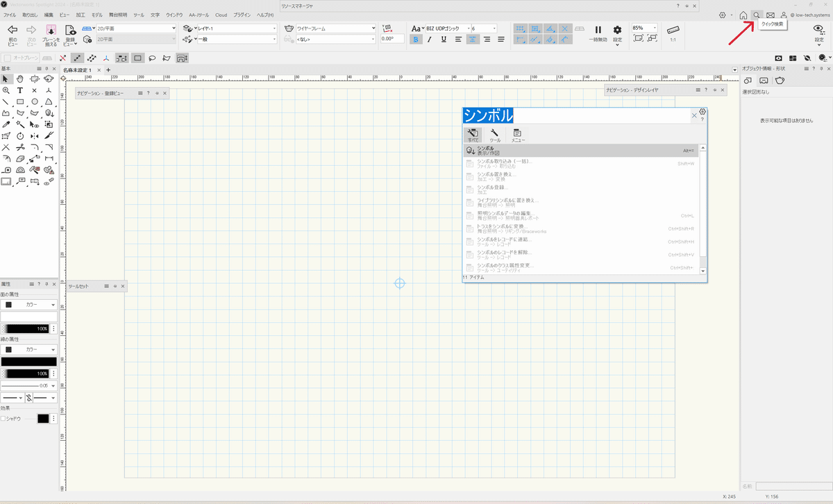Select the Rectangle tool

click(x=20, y=101)
